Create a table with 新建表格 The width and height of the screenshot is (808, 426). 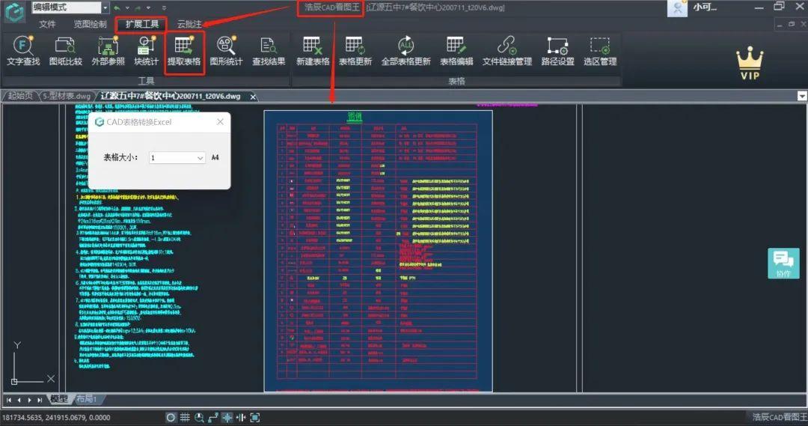point(313,51)
